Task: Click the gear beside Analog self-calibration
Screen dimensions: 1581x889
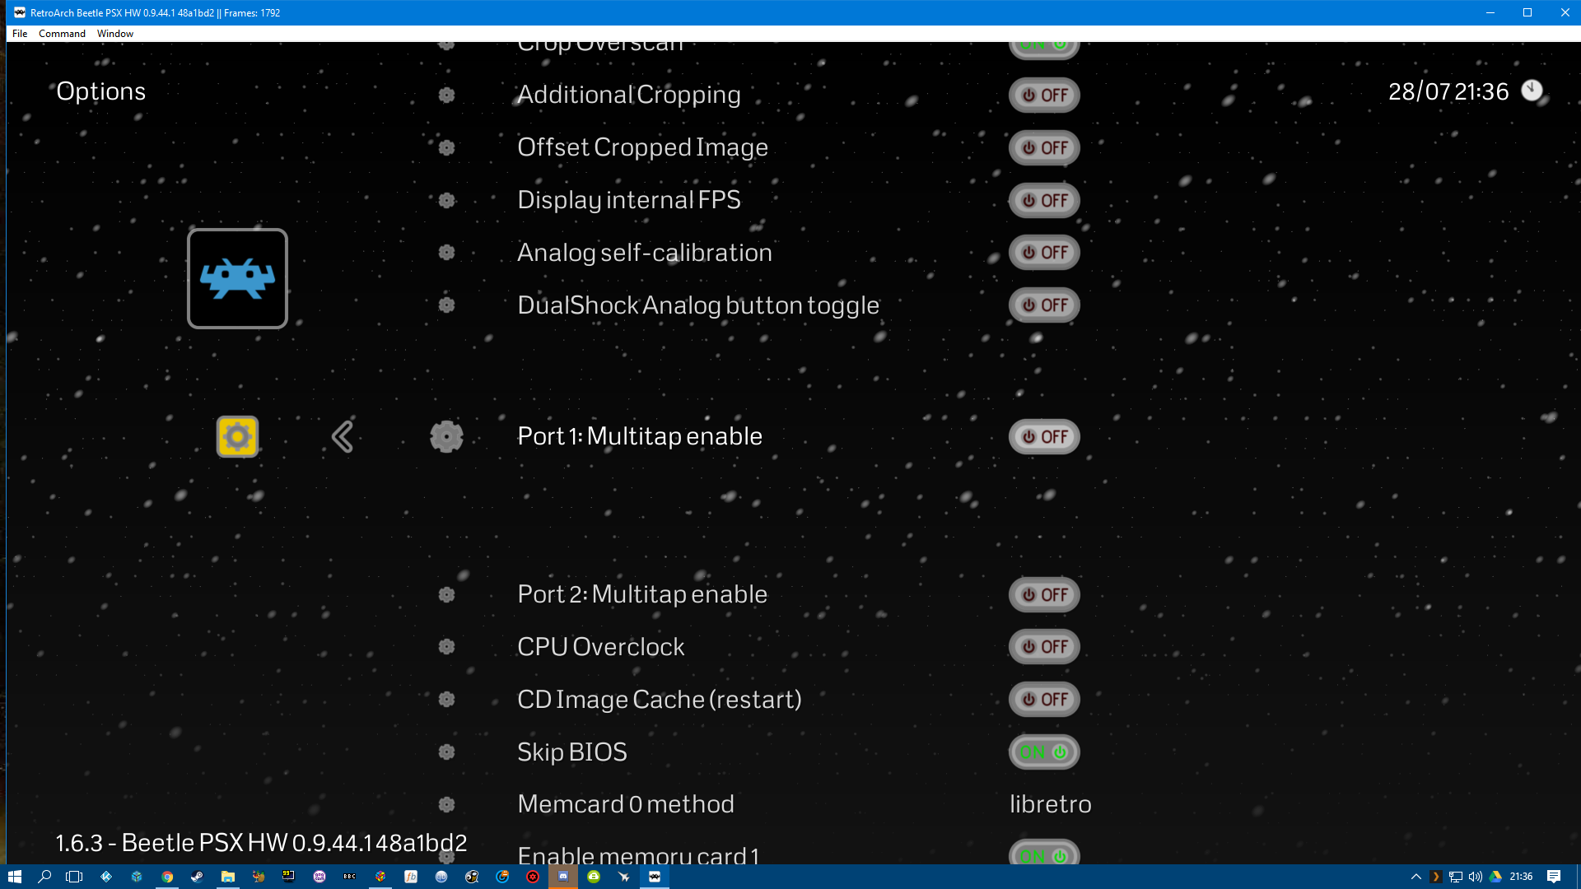Action: [446, 252]
